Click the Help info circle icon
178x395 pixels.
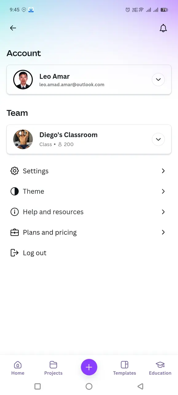coord(14,212)
